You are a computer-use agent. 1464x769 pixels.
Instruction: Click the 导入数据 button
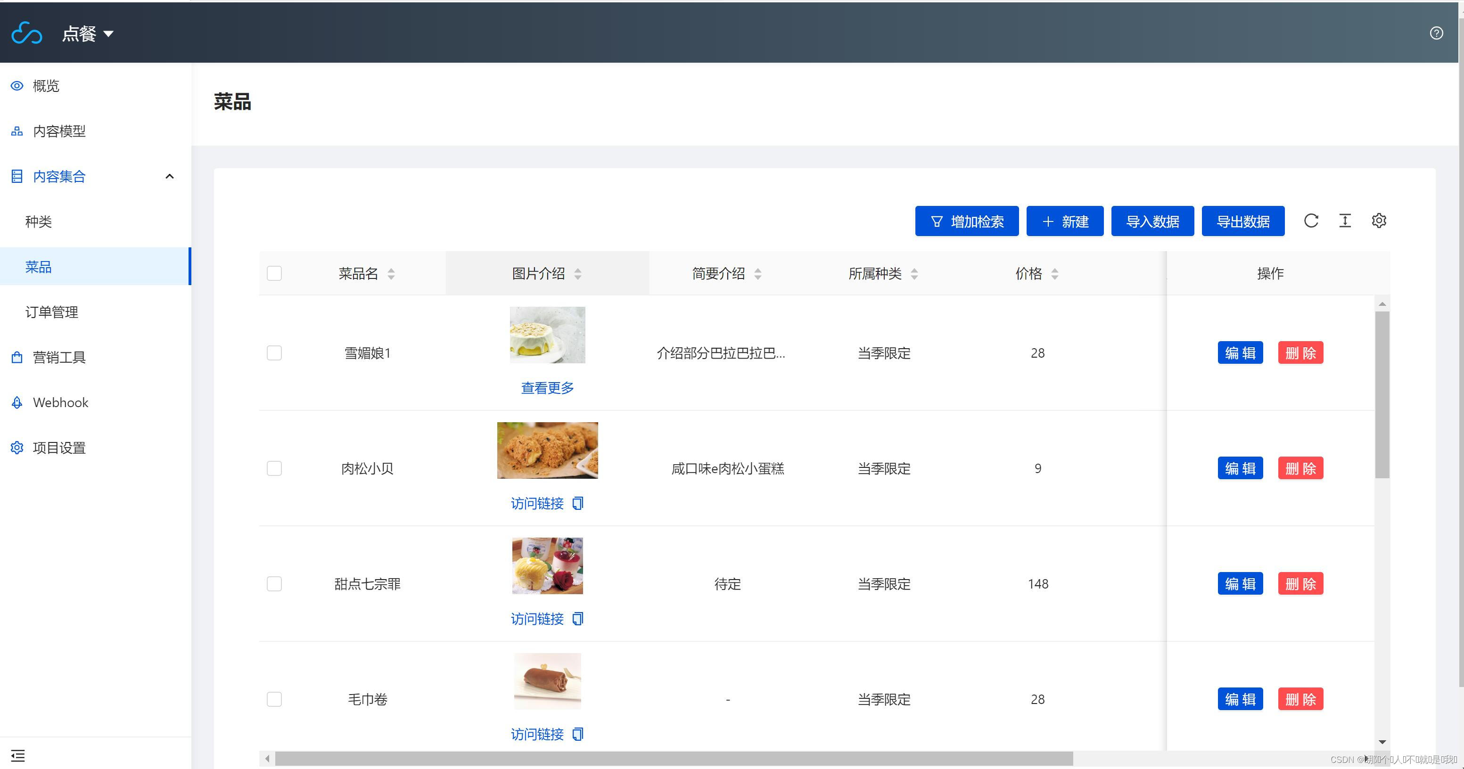pos(1152,221)
